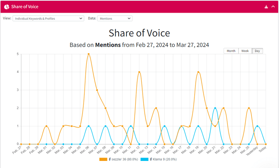This screenshot has height=168, width=279.
Task: Click the sezzle peak point on Mar 06
Action: tap(89, 54)
